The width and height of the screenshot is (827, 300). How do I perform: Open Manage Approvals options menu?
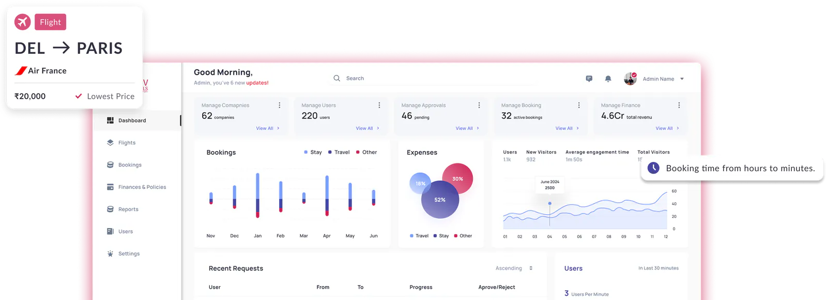479,105
